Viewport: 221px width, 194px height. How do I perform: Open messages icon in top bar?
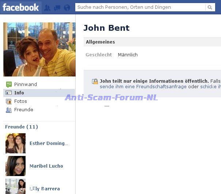pos(57,7)
